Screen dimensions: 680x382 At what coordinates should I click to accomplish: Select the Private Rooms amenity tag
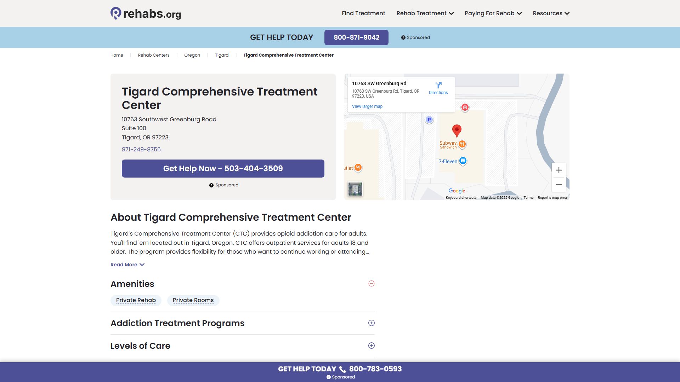(x=193, y=300)
